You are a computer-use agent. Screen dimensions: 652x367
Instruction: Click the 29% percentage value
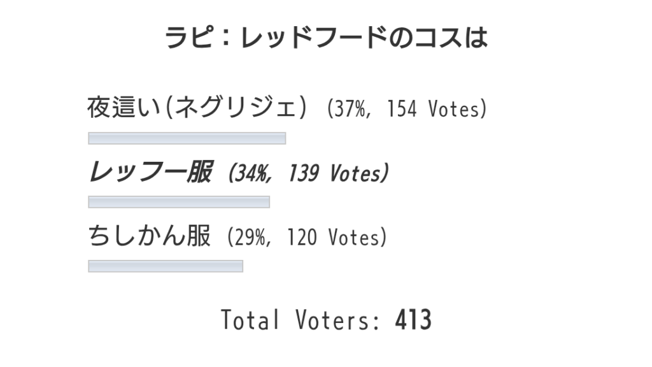pyautogui.click(x=250, y=237)
